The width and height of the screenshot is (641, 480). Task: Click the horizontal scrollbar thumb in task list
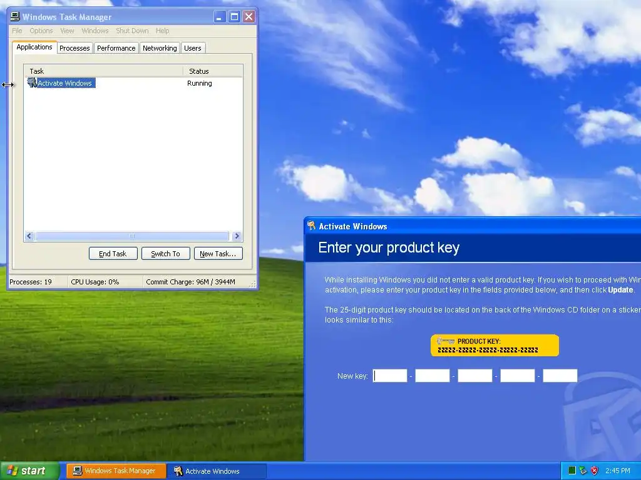tap(131, 236)
